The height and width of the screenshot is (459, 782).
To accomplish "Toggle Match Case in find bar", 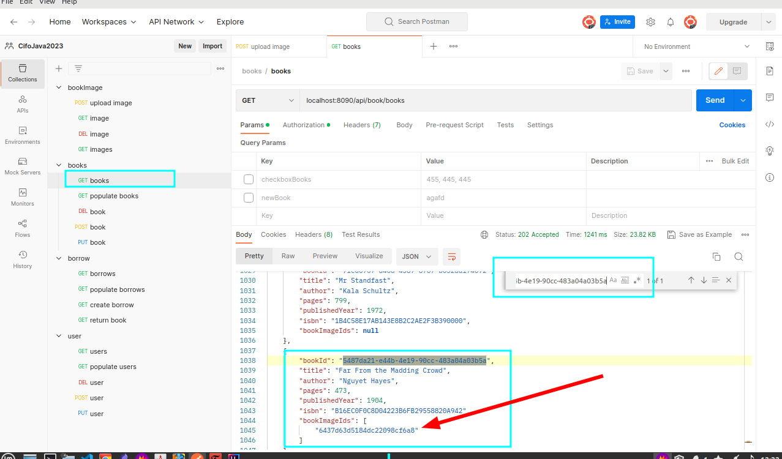I will [x=613, y=280].
